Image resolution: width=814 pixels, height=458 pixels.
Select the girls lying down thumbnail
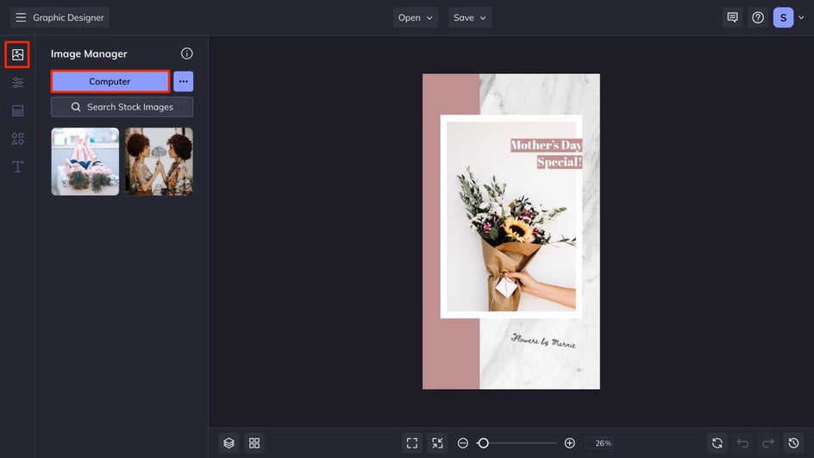tap(85, 161)
